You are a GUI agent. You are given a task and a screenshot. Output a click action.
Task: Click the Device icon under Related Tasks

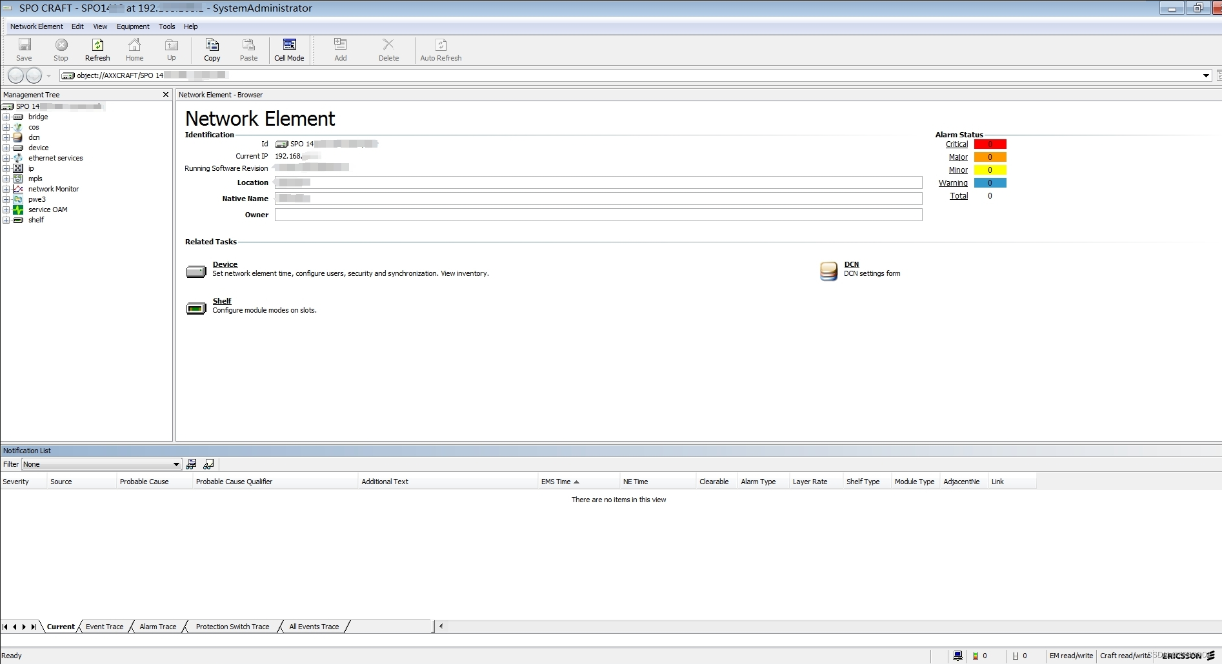(x=196, y=271)
